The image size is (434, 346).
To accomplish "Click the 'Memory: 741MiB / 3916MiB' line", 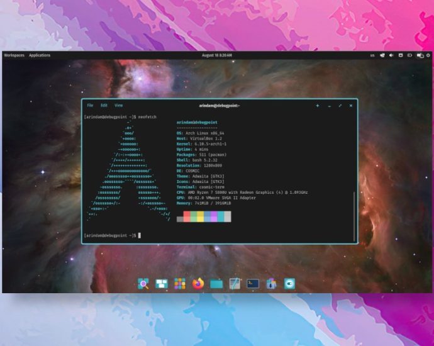I will point(204,203).
